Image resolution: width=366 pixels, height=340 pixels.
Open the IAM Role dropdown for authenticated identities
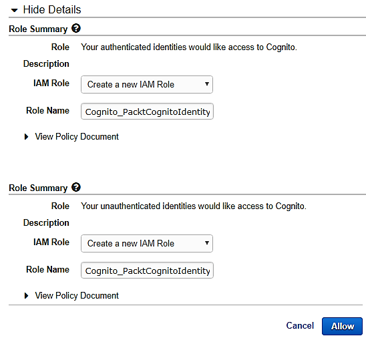pos(147,85)
